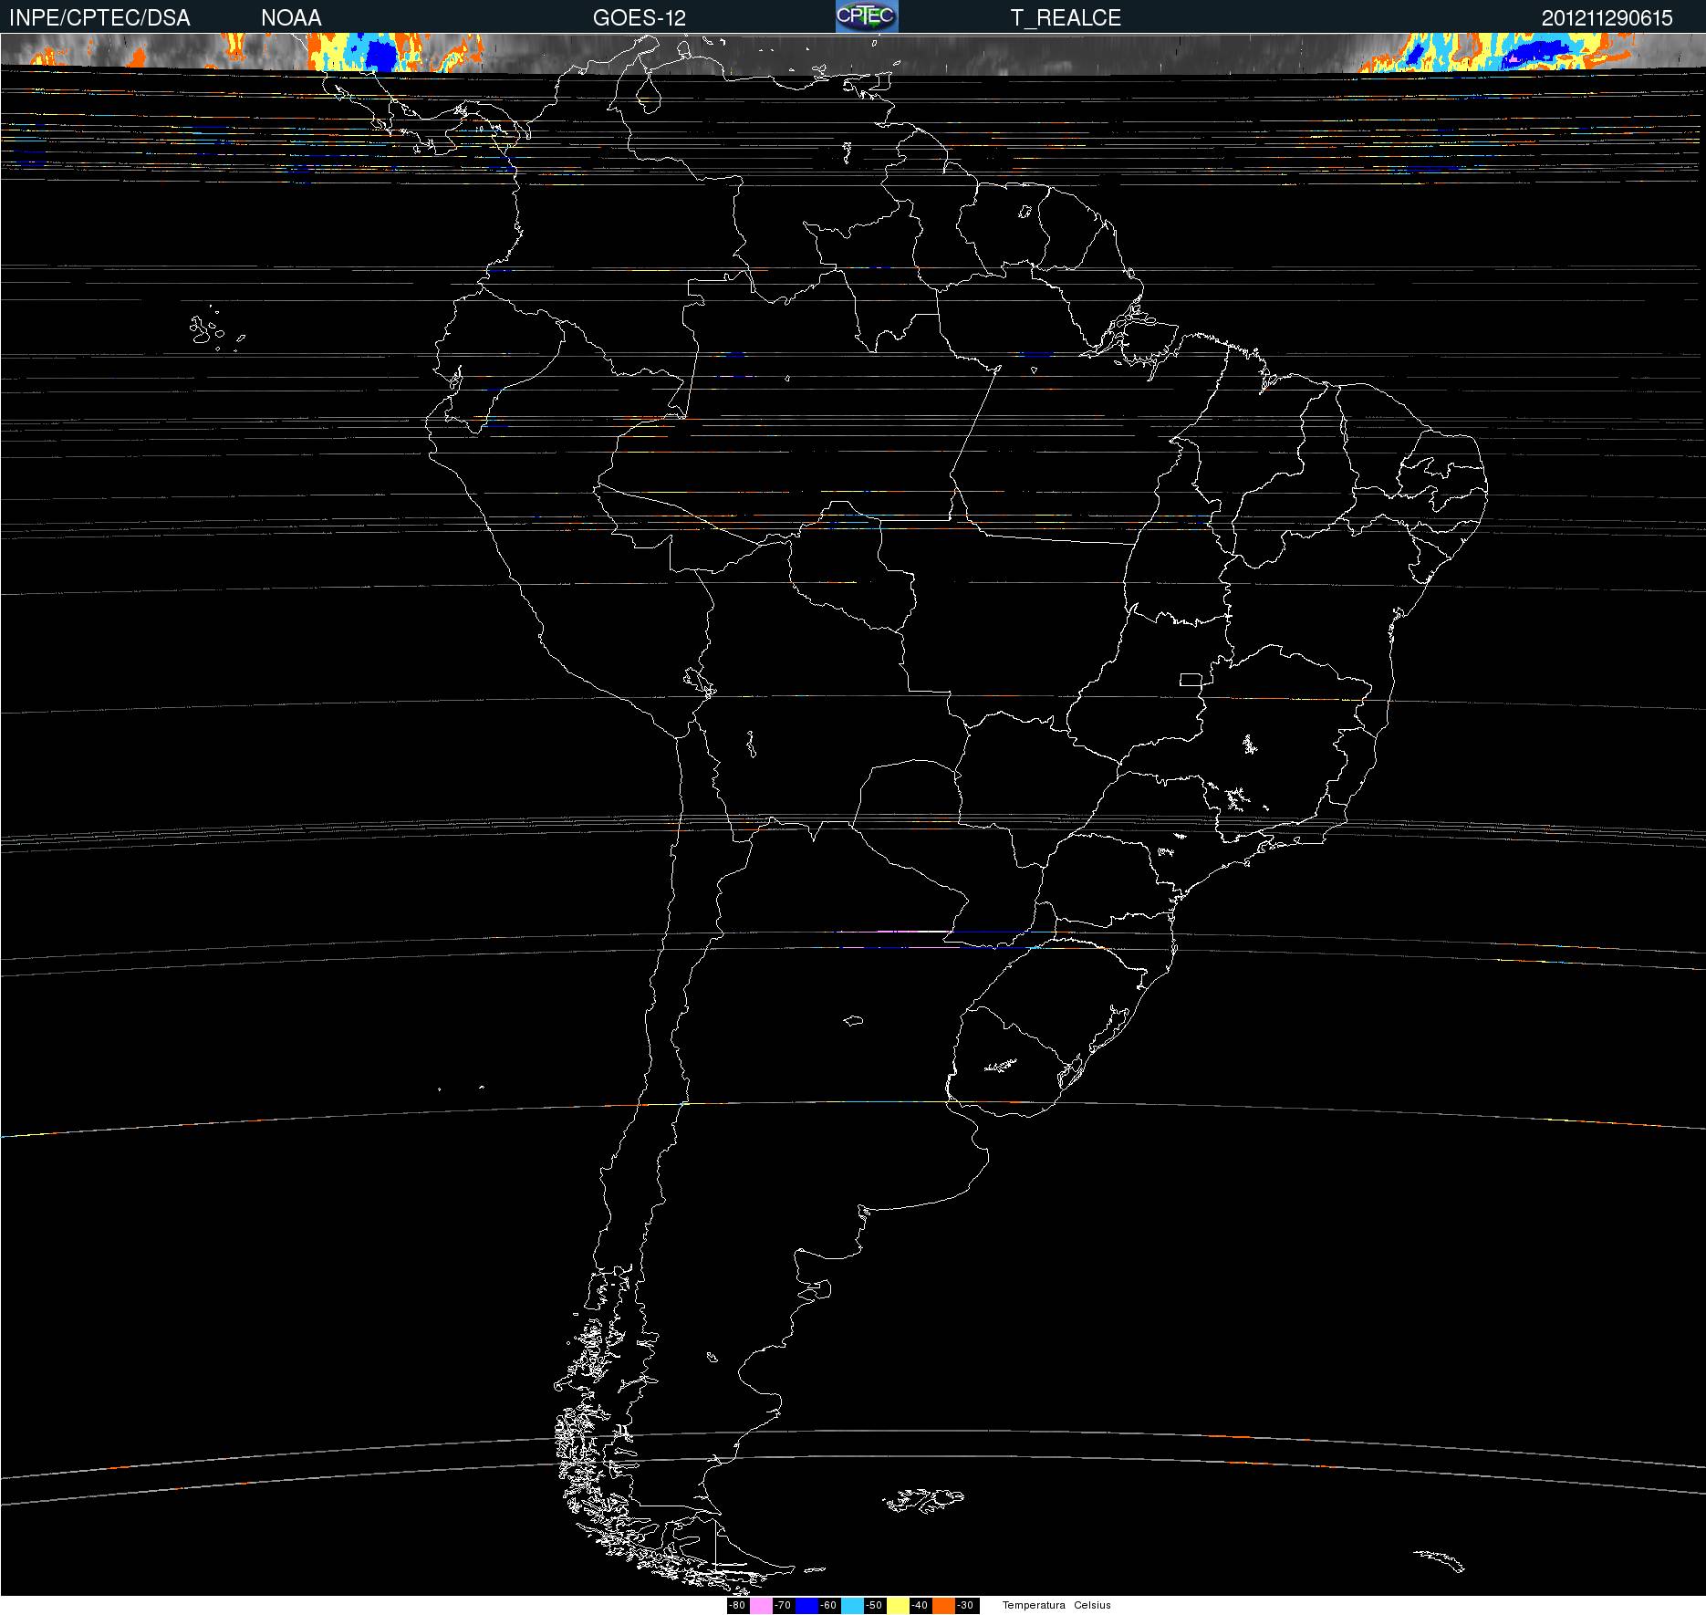Click the T_REALCE product label
The height and width of the screenshot is (1615, 1706).
[1066, 18]
